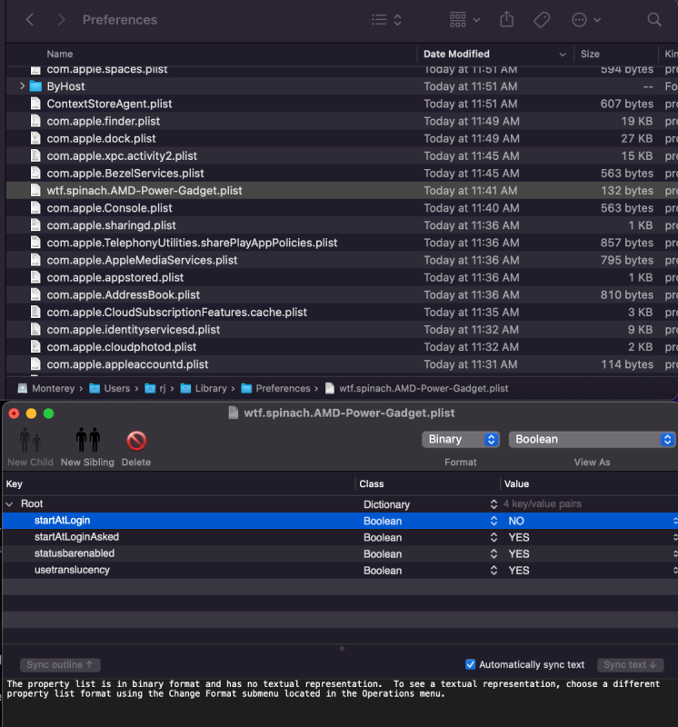
Task: Select com.apple.Console.plist file
Action: (109, 208)
